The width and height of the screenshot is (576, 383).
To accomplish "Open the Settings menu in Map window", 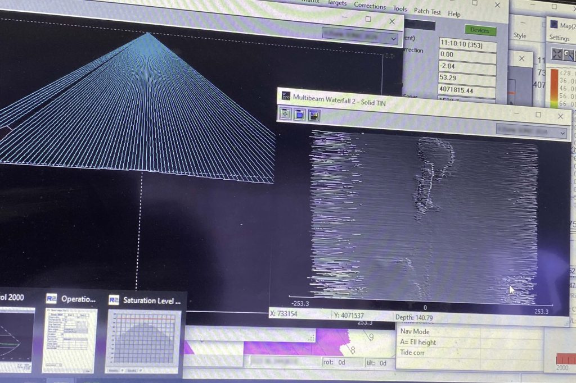I will point(559,38).
